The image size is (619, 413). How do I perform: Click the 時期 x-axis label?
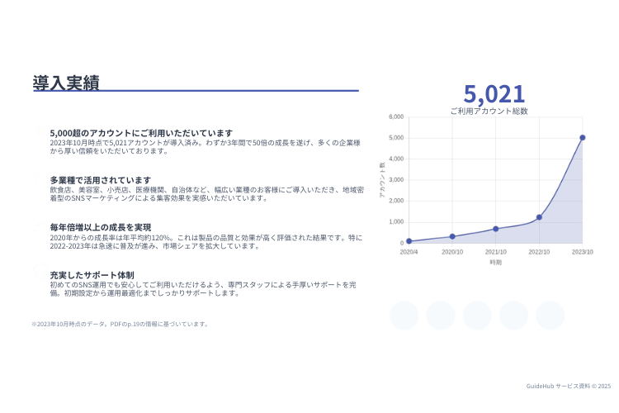coord(495,263)
